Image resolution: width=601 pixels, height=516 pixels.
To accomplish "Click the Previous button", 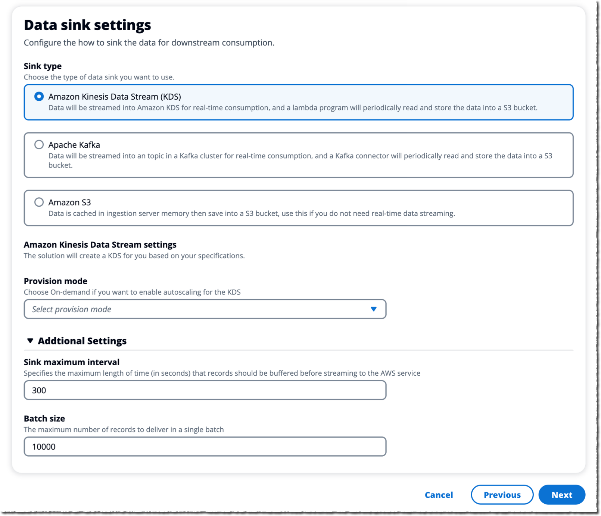I will (502, 495).
